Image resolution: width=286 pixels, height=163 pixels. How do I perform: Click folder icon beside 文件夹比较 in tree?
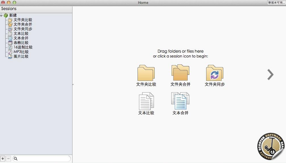click(10, 20)
